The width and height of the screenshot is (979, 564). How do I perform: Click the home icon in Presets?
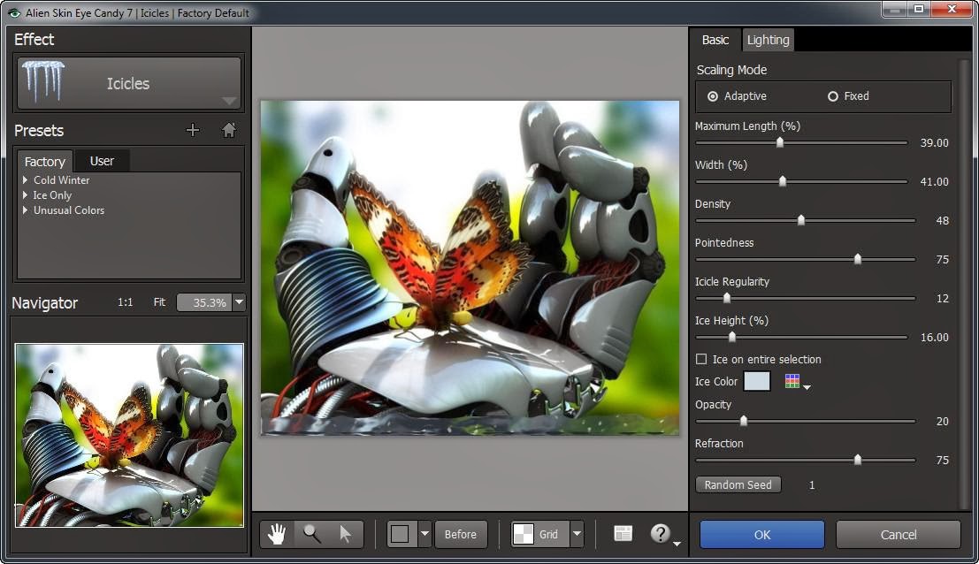pyautogui.click(x=228, y=130)
